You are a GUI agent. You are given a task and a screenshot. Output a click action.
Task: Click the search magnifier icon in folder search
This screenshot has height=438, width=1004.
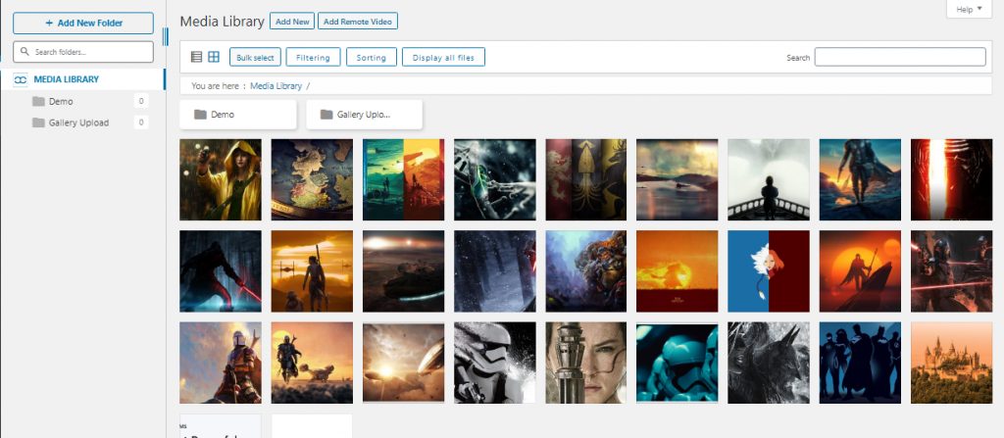[x=25, y=52]
